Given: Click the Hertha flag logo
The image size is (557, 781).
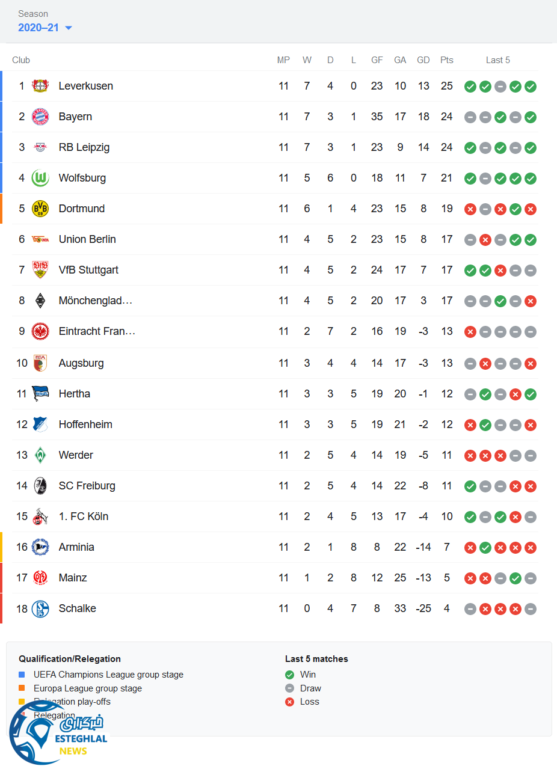Looking at the screenshot, I should click(40, 394).
